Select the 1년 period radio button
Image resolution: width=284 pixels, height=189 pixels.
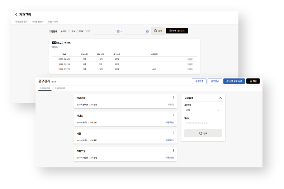coord(86,31)
